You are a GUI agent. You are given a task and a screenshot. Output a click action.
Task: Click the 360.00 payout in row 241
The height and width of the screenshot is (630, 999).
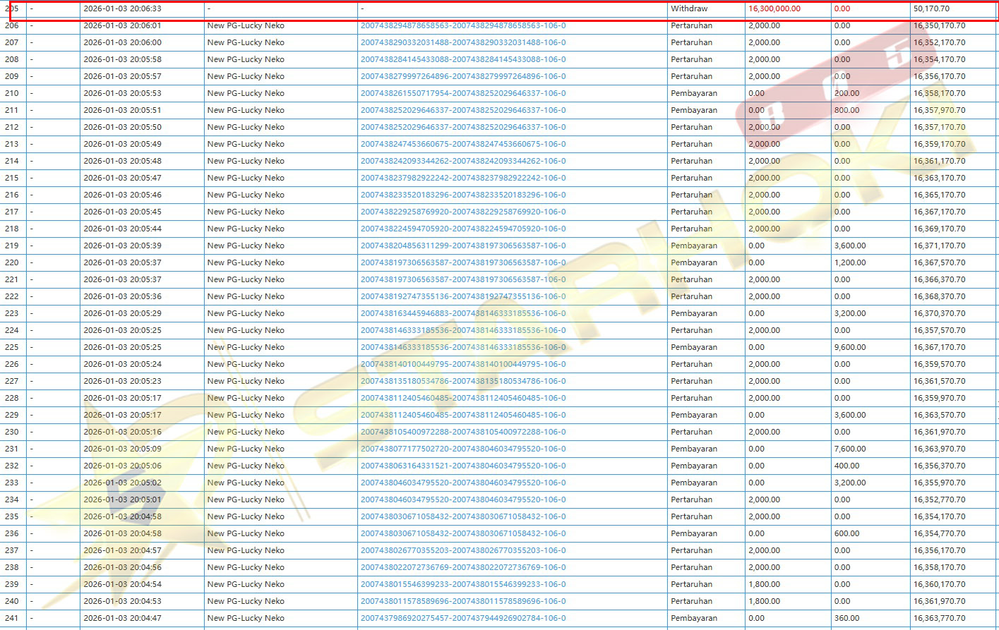[847, 618]
